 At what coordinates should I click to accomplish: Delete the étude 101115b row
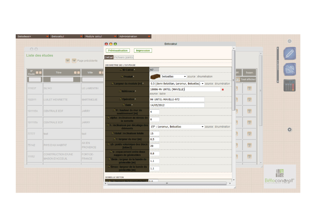(x=249, y=122)
